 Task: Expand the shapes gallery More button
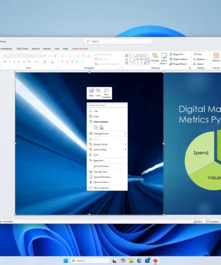(148, 63)
